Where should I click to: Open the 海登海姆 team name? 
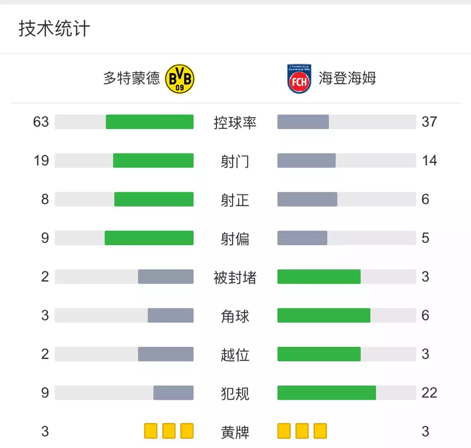pos(348,78)
